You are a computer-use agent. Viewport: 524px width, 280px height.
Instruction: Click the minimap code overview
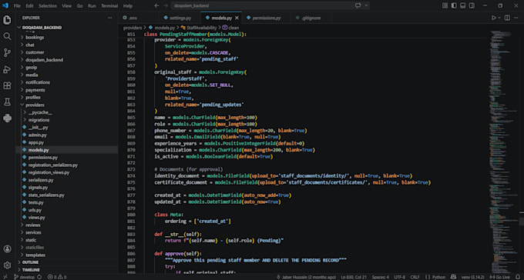click(504, 152)
